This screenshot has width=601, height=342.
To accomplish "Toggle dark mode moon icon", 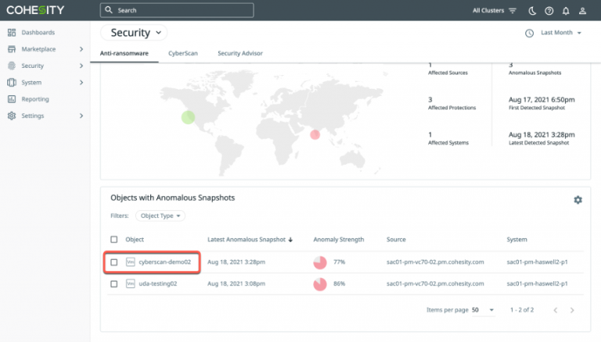I will 532,11.
